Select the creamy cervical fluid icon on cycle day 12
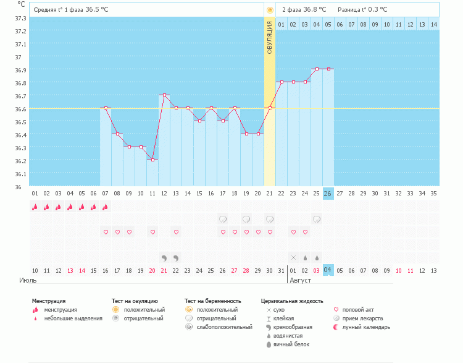 tap(164, 257)
